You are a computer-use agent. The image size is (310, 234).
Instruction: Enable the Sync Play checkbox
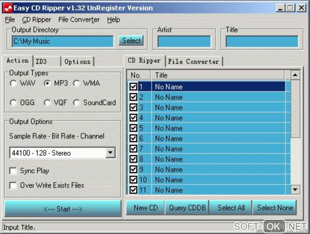(13, 171)
